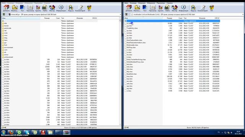Open Wizard (Мастер) in left window toolbar

(52, 8)
